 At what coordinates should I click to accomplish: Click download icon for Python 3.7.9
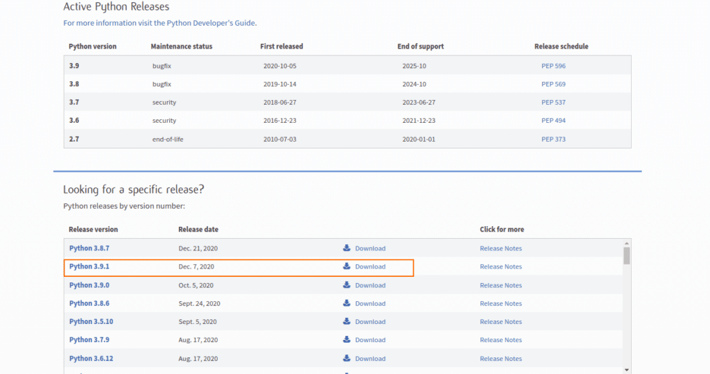347,340
